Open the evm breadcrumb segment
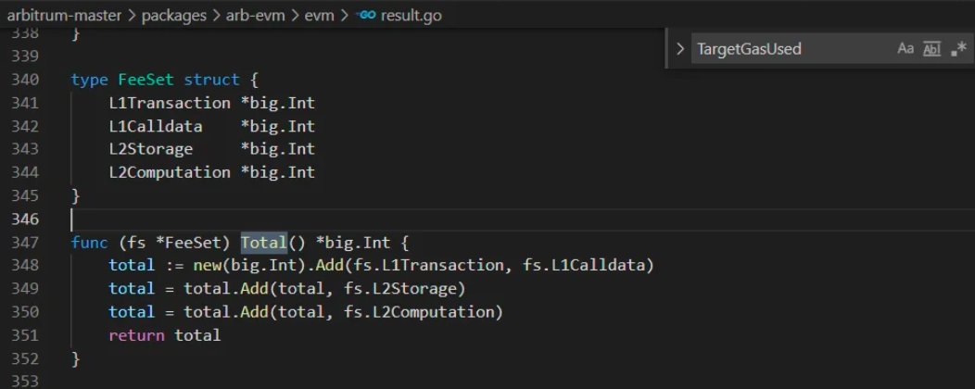This screenshot has height=389, width=975. click(x=318, y=15)
